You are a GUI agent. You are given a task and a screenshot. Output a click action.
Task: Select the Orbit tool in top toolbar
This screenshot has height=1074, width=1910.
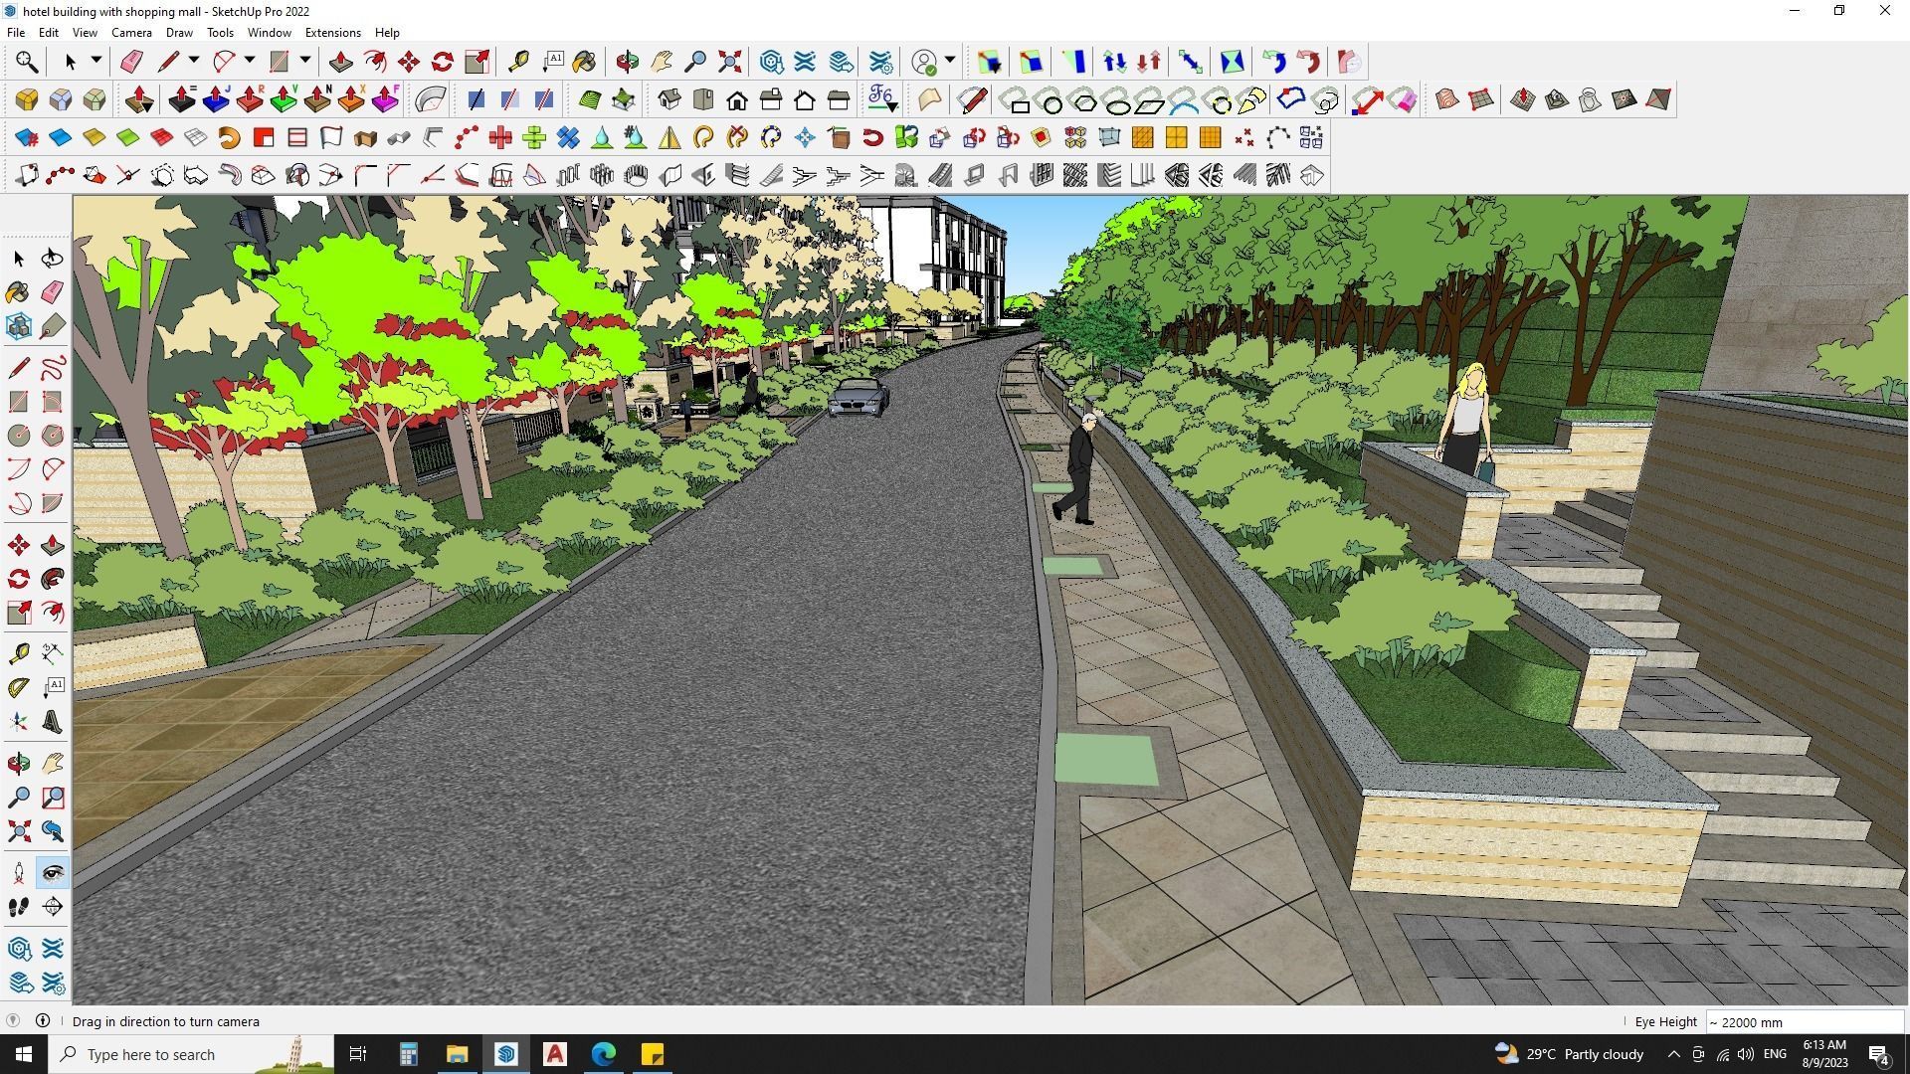coord(628,62)
